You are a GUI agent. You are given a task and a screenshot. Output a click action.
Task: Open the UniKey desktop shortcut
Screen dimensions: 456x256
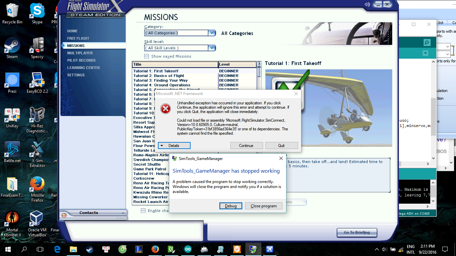tap(12, 118)
